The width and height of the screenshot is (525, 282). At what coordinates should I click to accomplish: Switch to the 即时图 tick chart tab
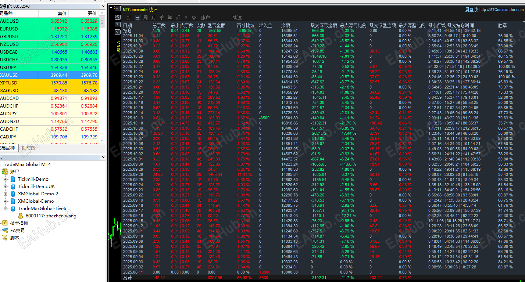tap(29, 148)
